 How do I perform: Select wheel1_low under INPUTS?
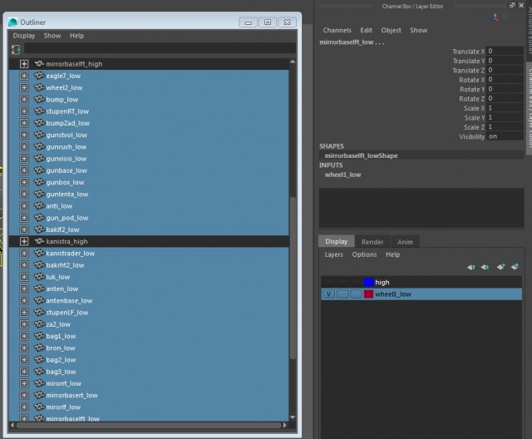342,175
